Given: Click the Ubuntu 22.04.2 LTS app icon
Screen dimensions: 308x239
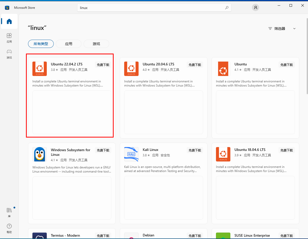Looking at the screenshot, I should point(40,69).
